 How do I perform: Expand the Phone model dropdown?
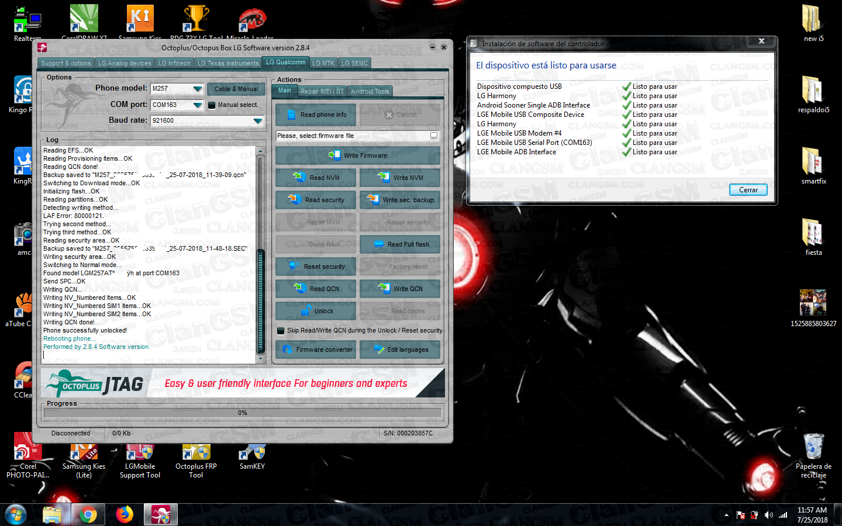tap(197, 89)
